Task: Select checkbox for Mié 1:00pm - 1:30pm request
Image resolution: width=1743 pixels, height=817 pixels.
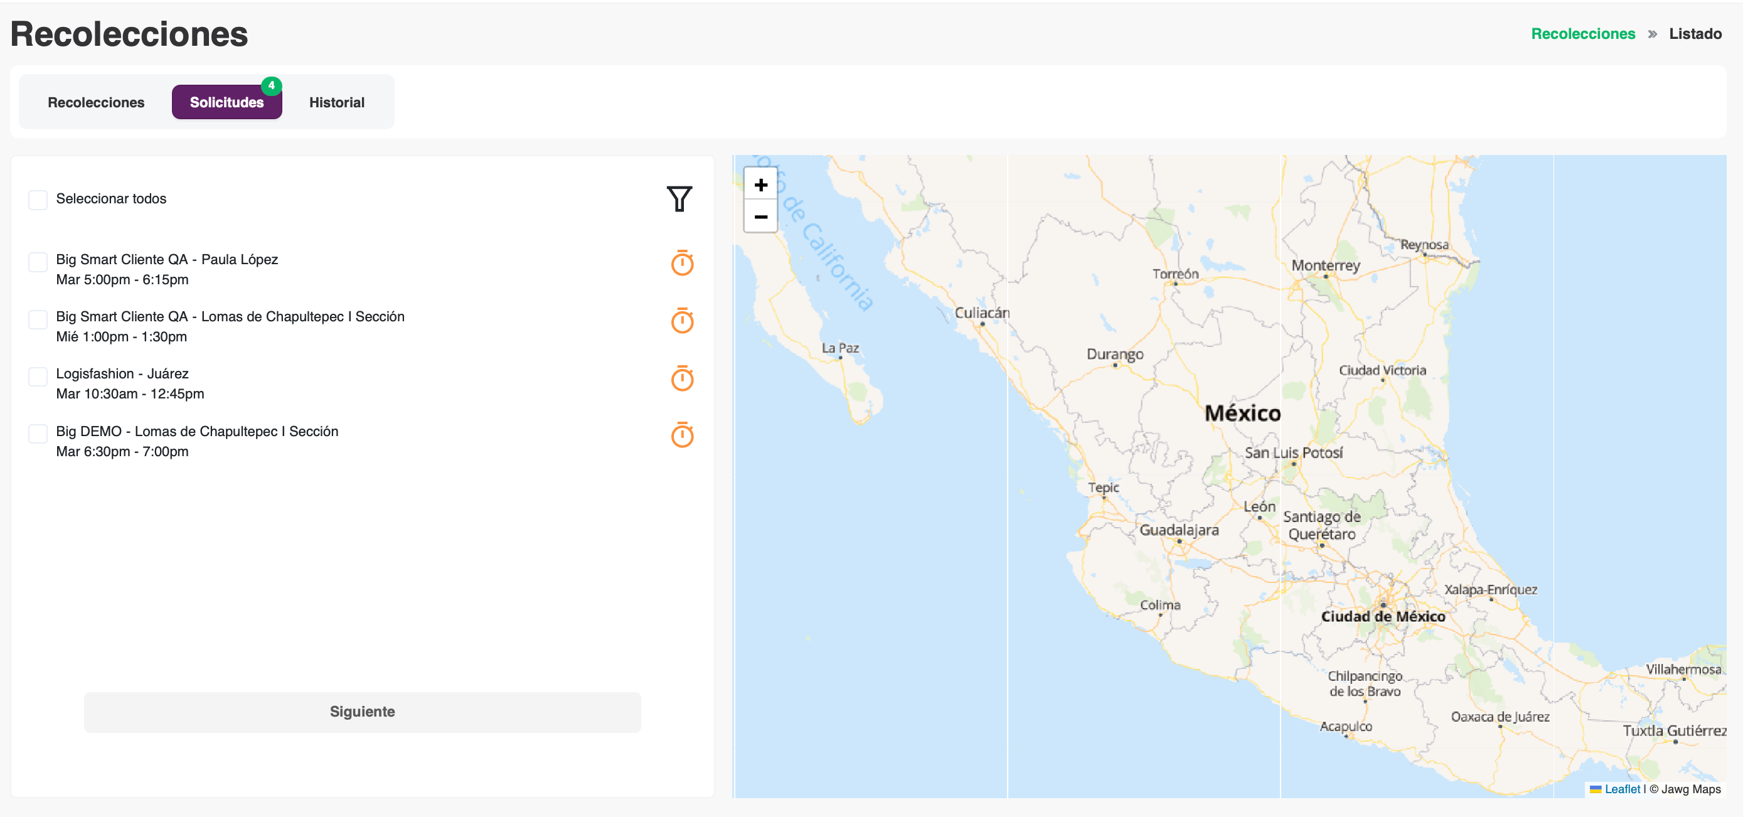Action: tap(38, 319)
